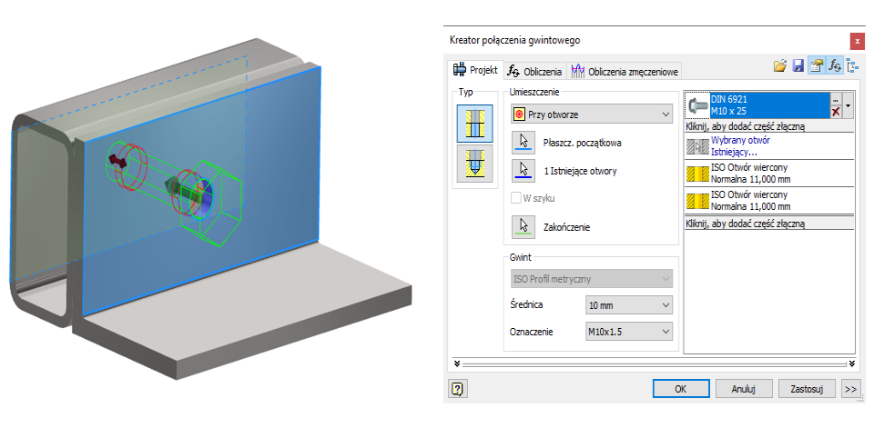Select the DIN 6921 M10 x 25 bolt row
The height and width of the screenshot is (428, 874).
pos(769,105)
